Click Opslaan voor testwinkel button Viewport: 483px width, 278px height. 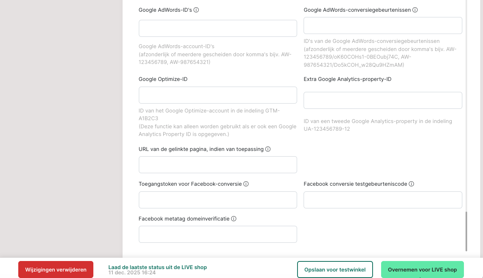(335, 270)
